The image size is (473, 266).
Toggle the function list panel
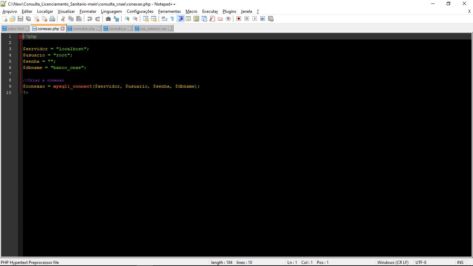pyautogui.click(x=212, y=19)
